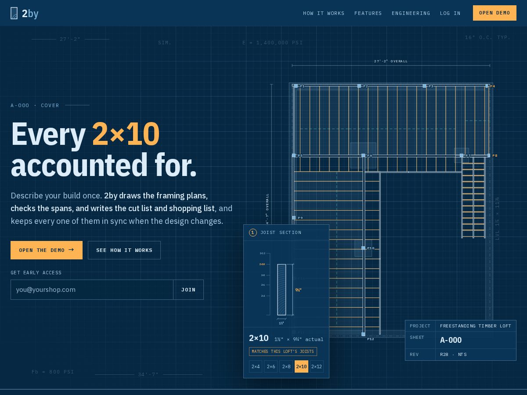This screenshot has width=527, height=395.
Task: Click the Open the Demo hero button
Action: coord(47,250)
